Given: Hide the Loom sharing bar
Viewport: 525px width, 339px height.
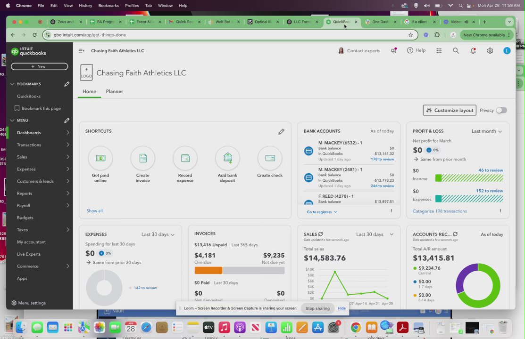Looking at the screenshot, I should [x=342, y=308].
